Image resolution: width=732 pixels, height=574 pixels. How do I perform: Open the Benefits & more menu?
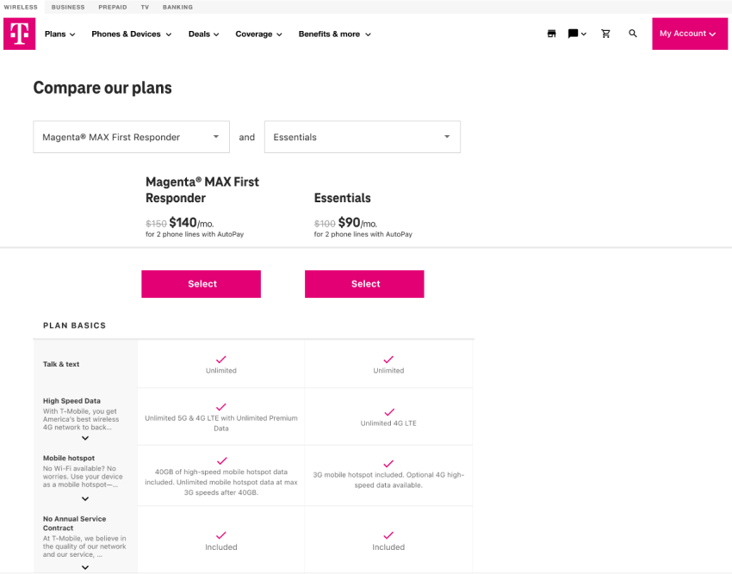pos(335,34)
